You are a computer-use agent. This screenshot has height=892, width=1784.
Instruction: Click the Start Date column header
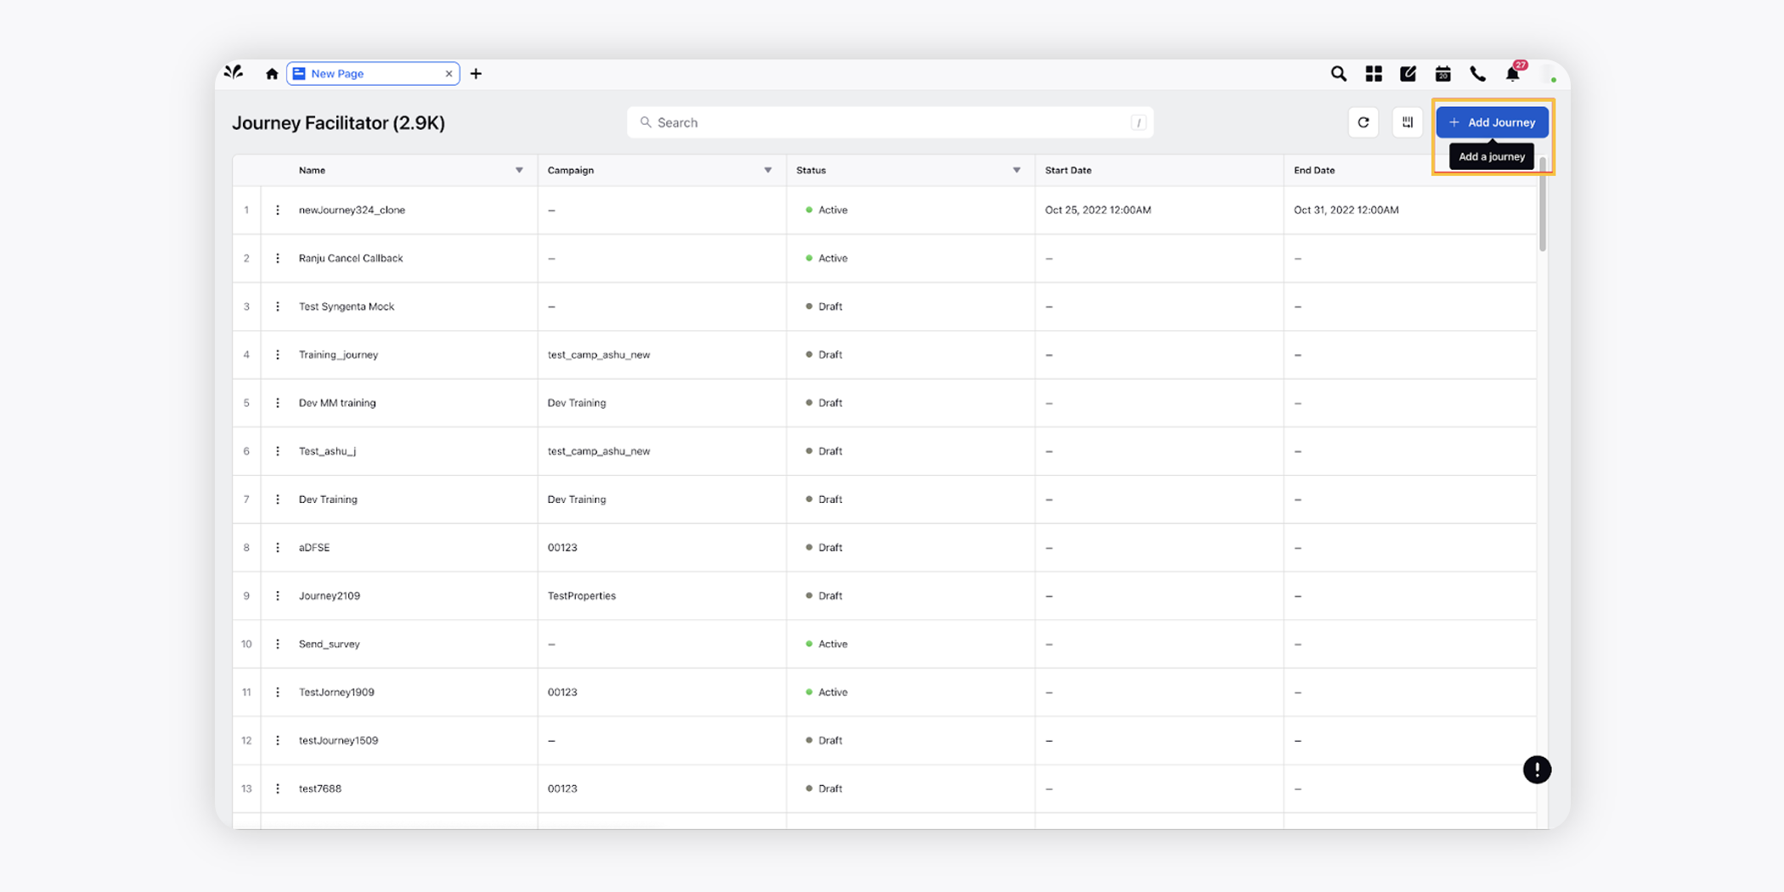(1068, 170)
